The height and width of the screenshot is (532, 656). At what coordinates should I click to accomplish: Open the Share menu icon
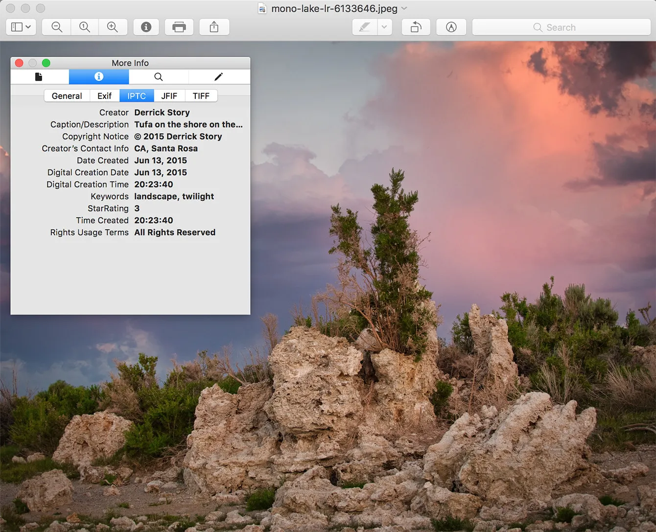(x=214, y=27)
